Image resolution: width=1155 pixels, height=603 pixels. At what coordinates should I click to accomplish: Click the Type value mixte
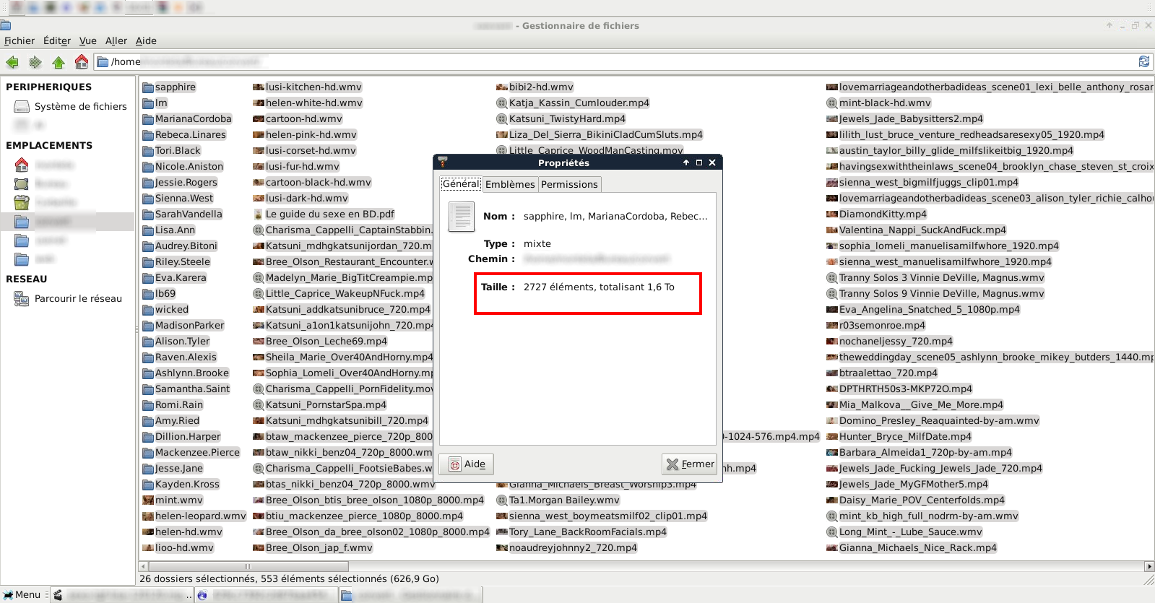pyautogui.click(x=537, y=244)
